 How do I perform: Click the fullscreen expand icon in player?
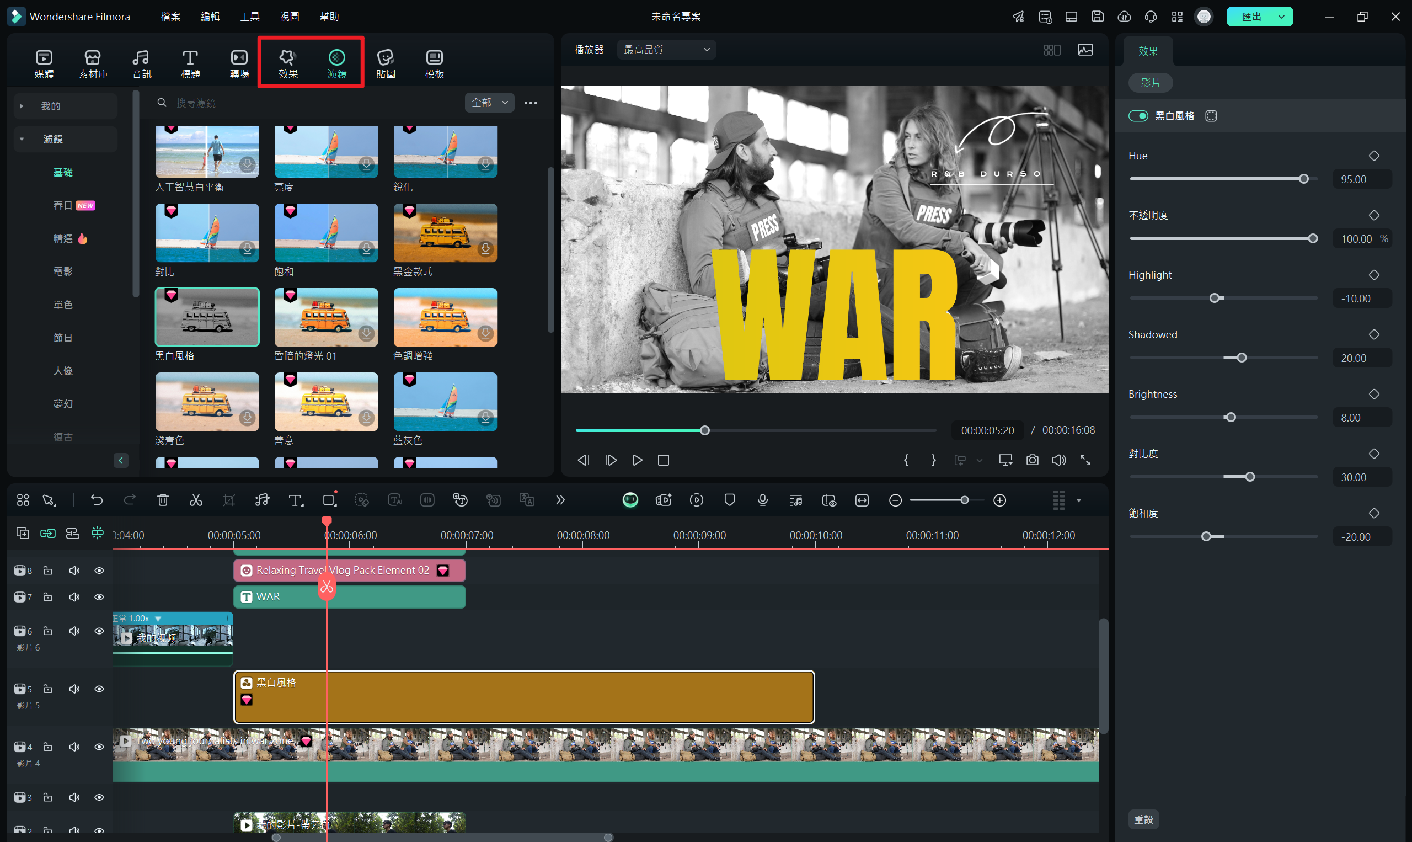coord(1085,460)
